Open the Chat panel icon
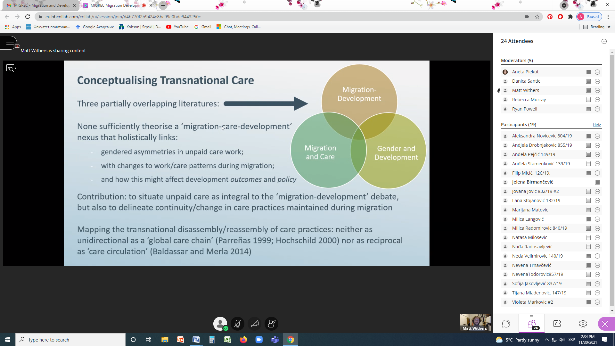This screenshot has width=615, height=346. tap(506, 324)
